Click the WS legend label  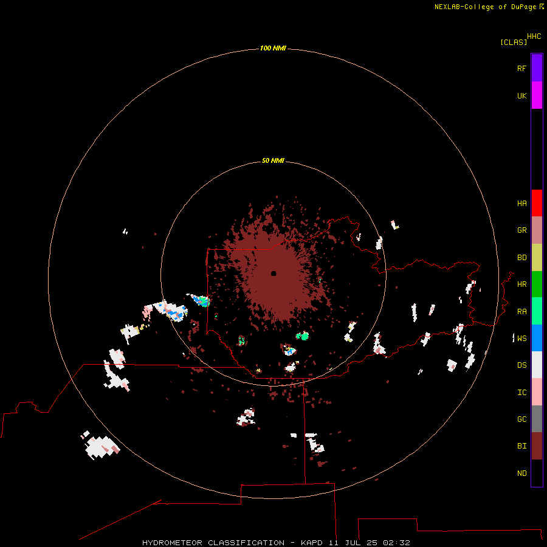coord(521,339)
